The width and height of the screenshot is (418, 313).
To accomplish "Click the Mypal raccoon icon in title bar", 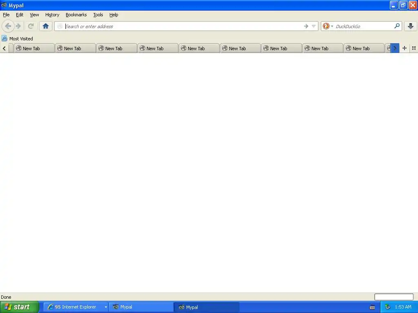I will [x=4, y=5].
